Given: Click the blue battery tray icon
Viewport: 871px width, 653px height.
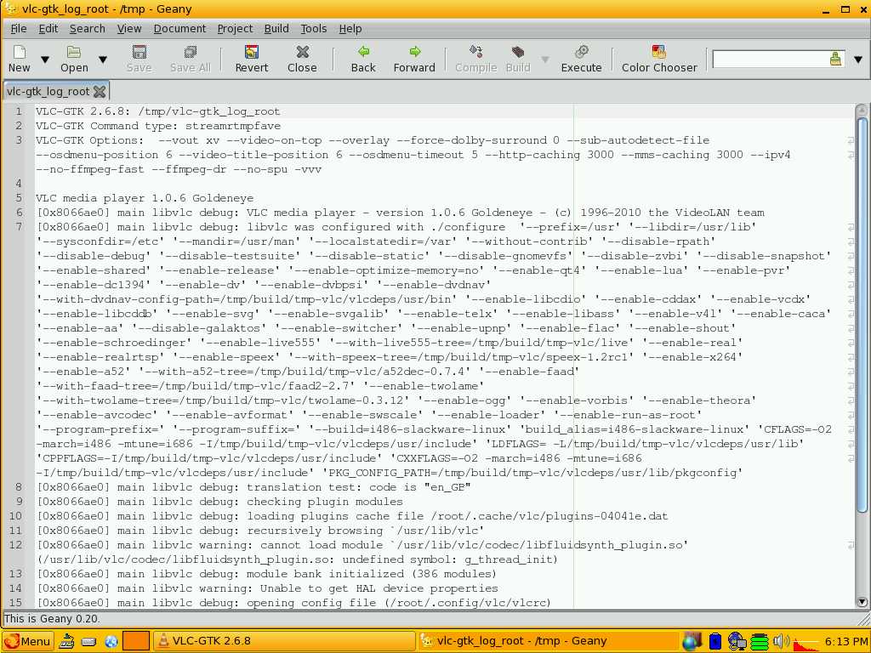Looking at the screenshot, I should click(x=715, y=641).
